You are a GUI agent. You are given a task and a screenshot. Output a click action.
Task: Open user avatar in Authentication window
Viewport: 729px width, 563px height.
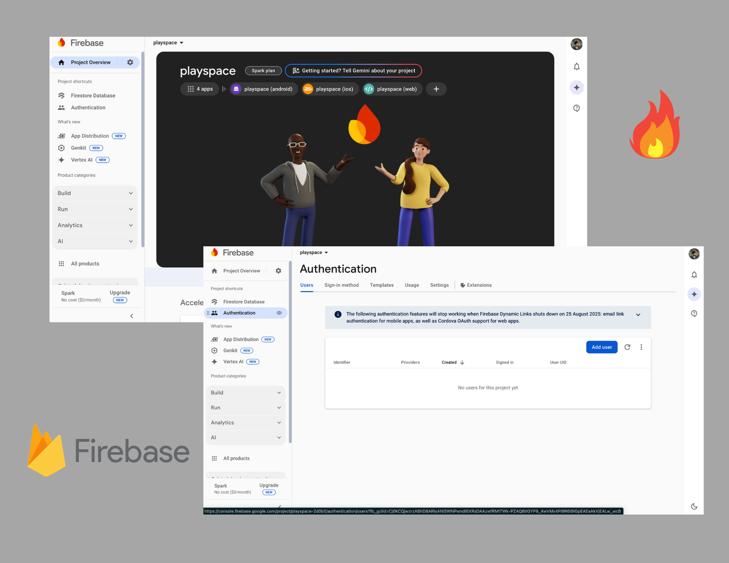point(694,254)
